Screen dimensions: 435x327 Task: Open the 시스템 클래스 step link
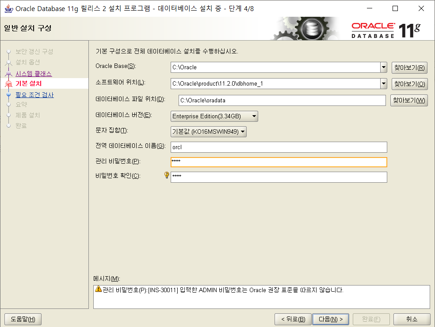click(x=34, y=74)
